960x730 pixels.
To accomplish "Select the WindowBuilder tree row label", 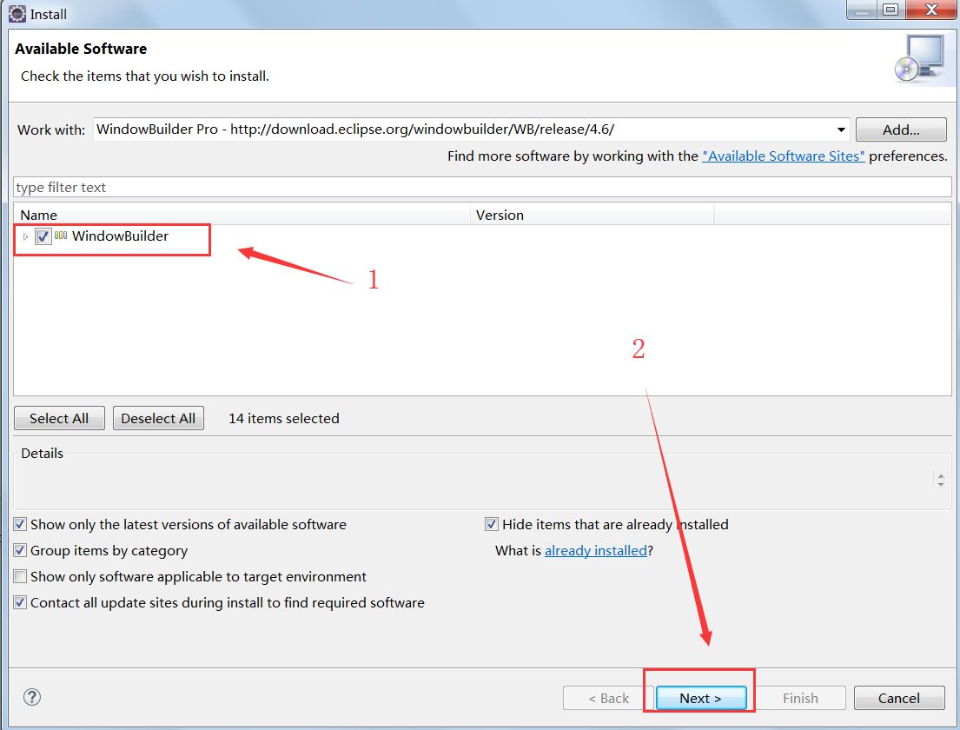I will click(120, 236).
